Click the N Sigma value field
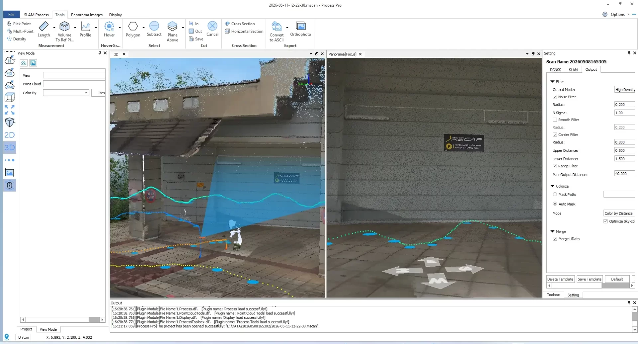 [625, 113]
